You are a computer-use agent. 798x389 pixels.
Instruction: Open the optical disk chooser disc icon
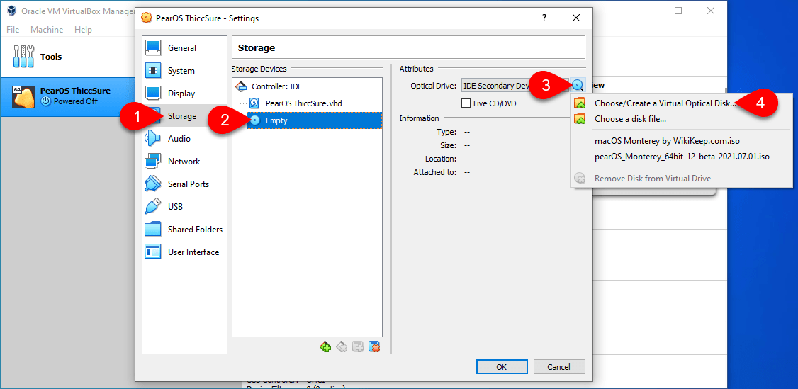(578, 86)
